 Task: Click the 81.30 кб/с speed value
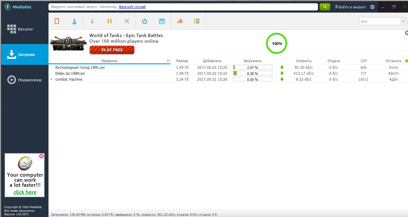click(304, 67)
